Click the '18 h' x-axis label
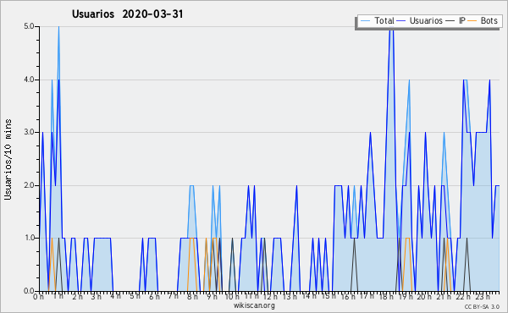 (x=386, y=296)
